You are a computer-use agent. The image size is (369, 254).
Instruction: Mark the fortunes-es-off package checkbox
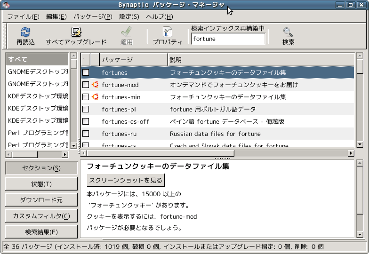click(86, 121)
